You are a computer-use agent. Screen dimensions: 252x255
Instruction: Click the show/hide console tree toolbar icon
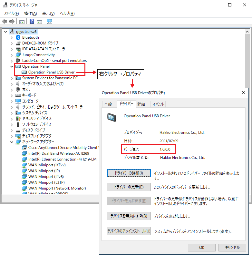(22, 22)
